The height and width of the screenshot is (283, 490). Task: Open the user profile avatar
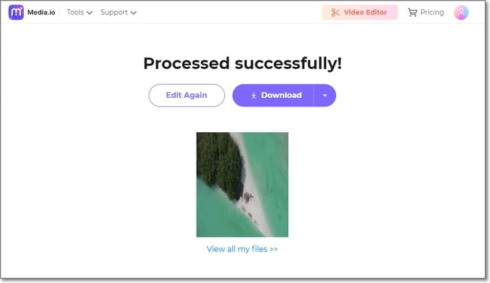tap(461, 13)
